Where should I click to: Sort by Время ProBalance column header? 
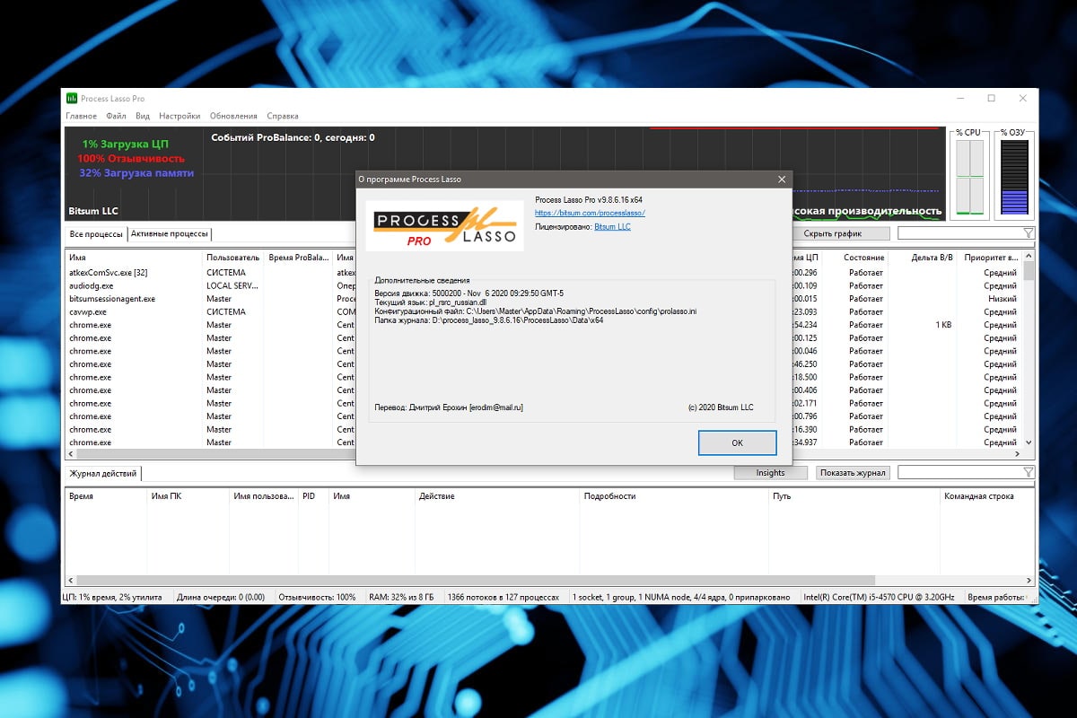coord(299,258)
